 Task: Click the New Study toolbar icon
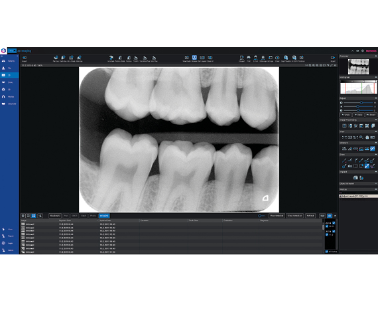(x=186, y=58)
